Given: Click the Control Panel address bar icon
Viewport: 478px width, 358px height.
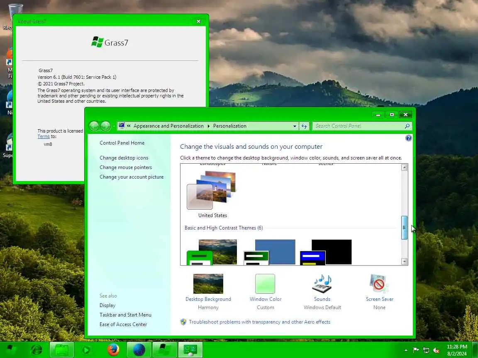Looking at the screenshot, I should click(x=122, y=126).
